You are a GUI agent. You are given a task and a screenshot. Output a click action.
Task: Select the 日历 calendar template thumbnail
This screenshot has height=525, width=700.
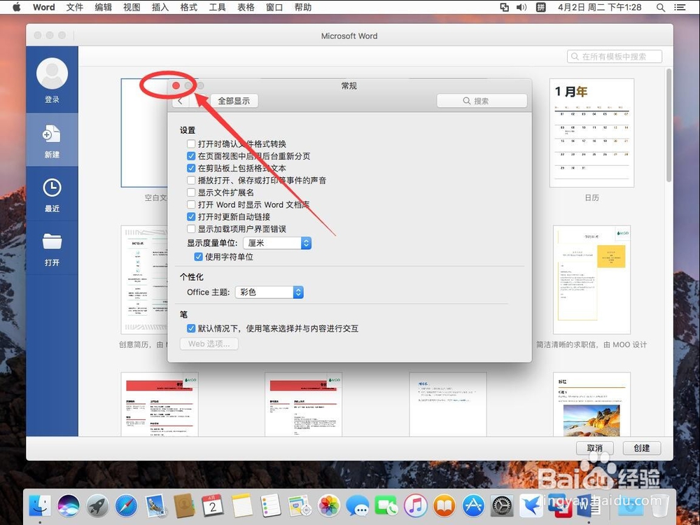click(591, 132)
